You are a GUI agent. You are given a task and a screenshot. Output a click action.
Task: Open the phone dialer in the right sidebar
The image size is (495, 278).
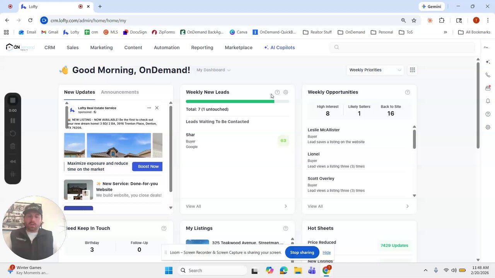tap(488, 75)
